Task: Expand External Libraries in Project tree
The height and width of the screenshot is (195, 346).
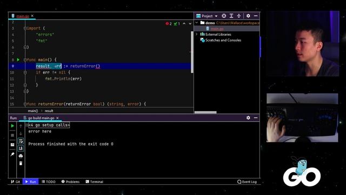Action: [x=197, y=34]
